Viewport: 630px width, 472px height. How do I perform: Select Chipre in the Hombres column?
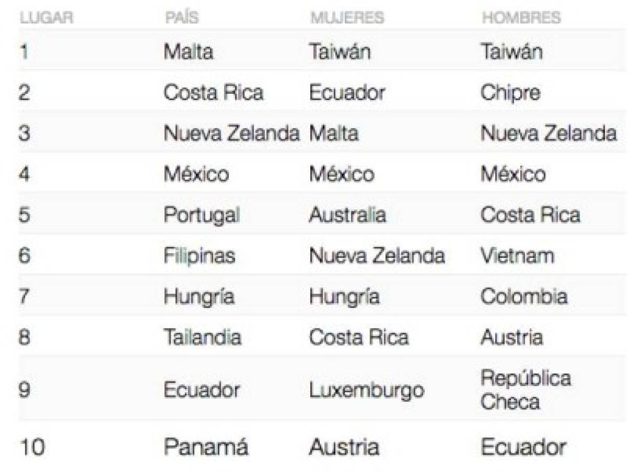510,92
